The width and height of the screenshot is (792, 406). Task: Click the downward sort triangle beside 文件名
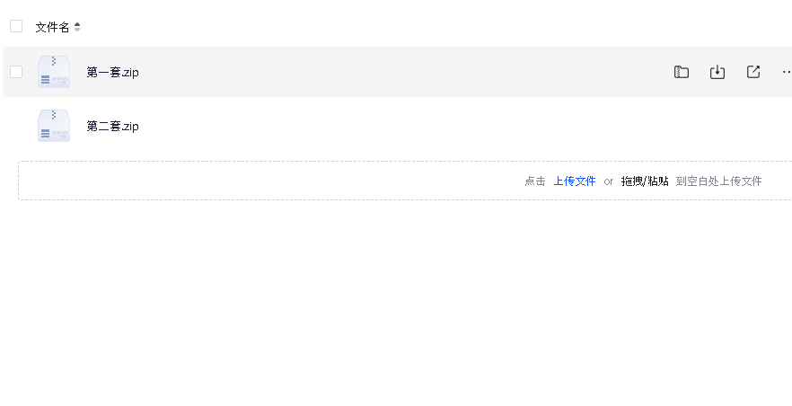77,30
